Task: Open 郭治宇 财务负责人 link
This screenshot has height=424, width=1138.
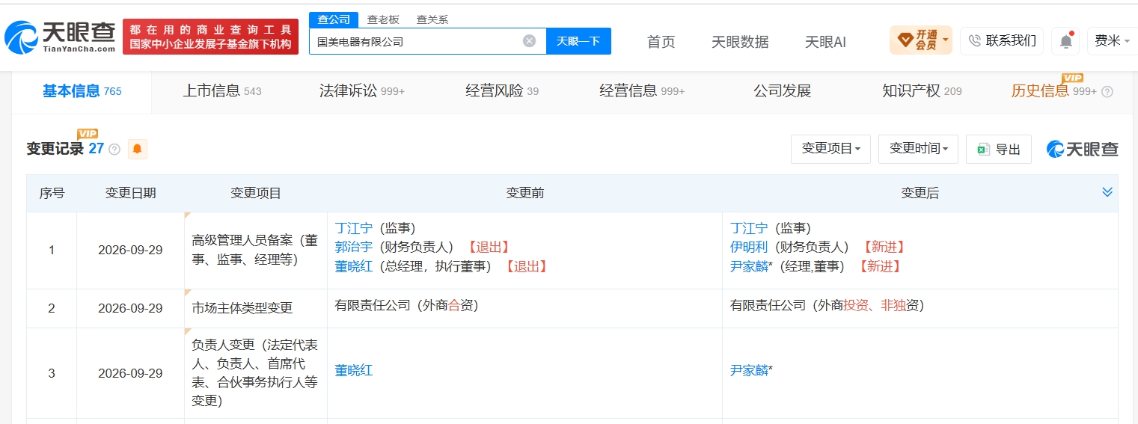Action: (x=353, y=247)
